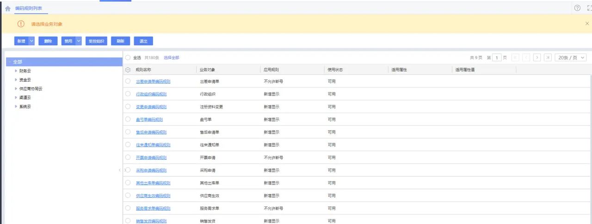
Task: Click the 应用规则 column header
Action: point(271,70)
